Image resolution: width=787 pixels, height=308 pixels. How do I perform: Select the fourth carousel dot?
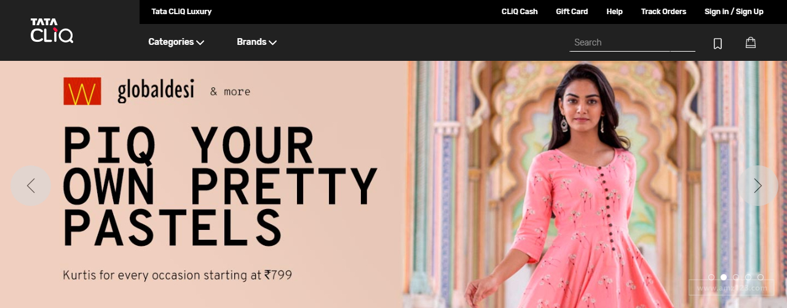748,277
